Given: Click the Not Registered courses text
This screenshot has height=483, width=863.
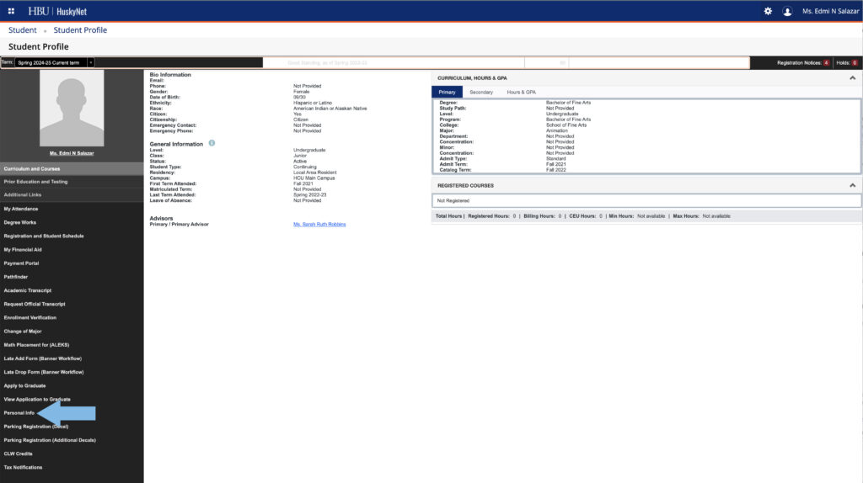Looking at the screenshot, I should tap(453, 200).
